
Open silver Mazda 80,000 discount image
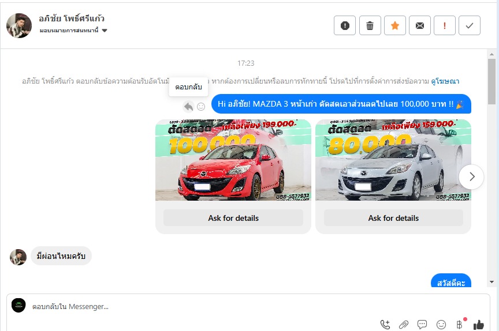393,160
